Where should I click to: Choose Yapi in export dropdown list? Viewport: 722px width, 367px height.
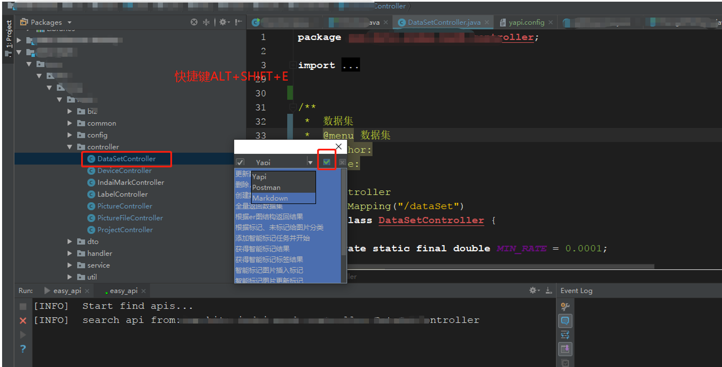click(284, 177)
